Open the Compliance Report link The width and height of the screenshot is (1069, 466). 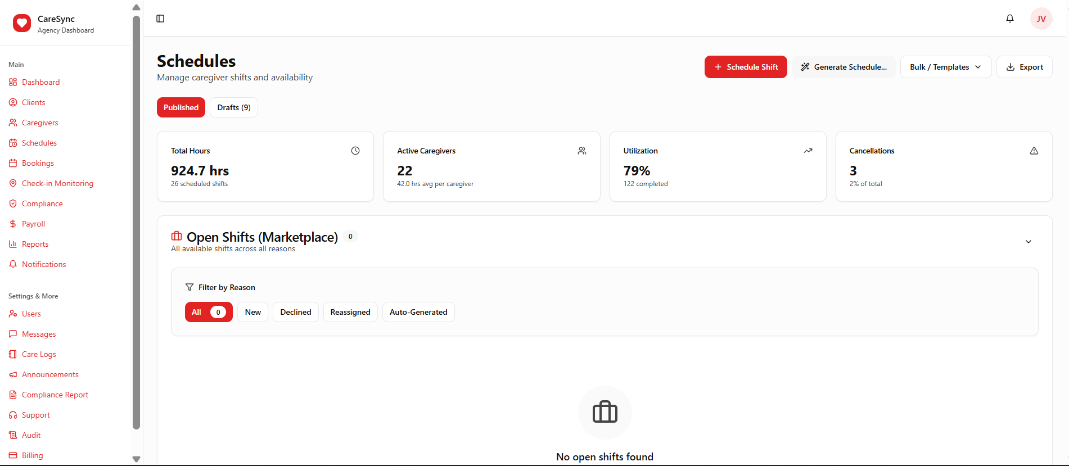tap(55, 395)
